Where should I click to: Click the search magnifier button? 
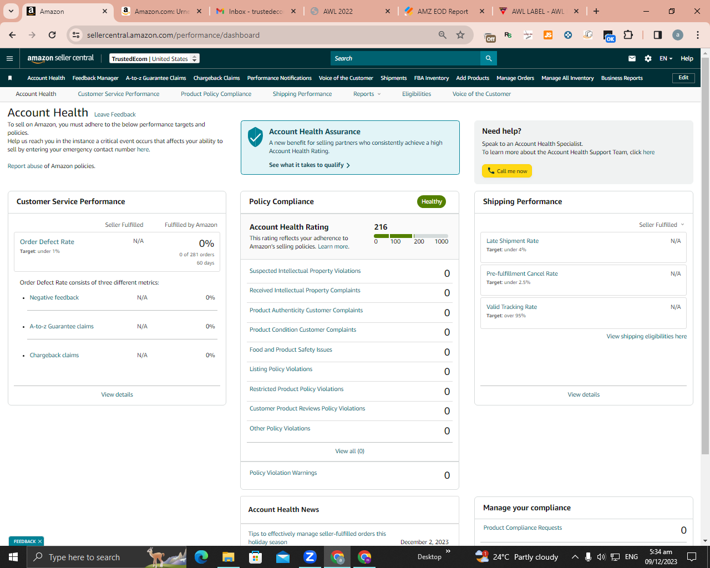tap(488, 58)
